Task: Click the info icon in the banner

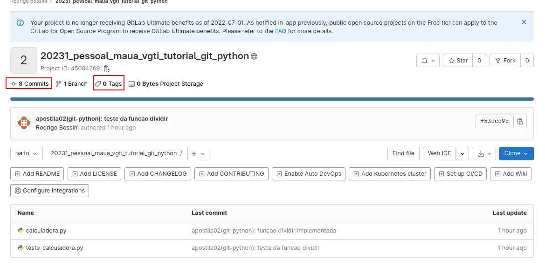Action: point(21,23)
